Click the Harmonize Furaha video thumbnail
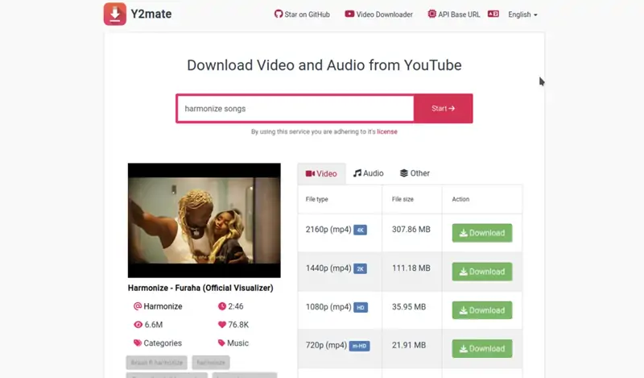 [204, 221]
